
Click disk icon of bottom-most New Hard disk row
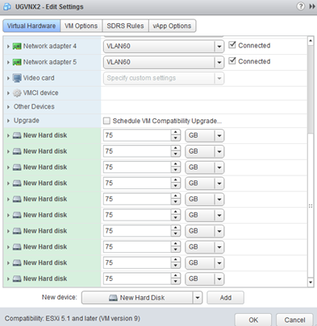(17, 279)
